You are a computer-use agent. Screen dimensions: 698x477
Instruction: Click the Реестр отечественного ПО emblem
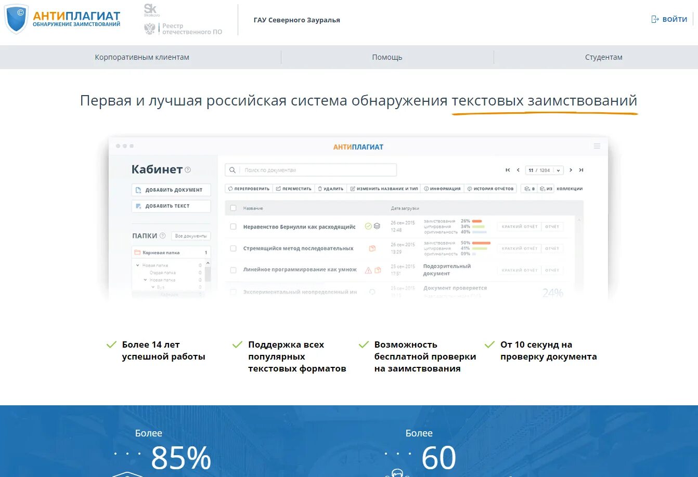150,29
